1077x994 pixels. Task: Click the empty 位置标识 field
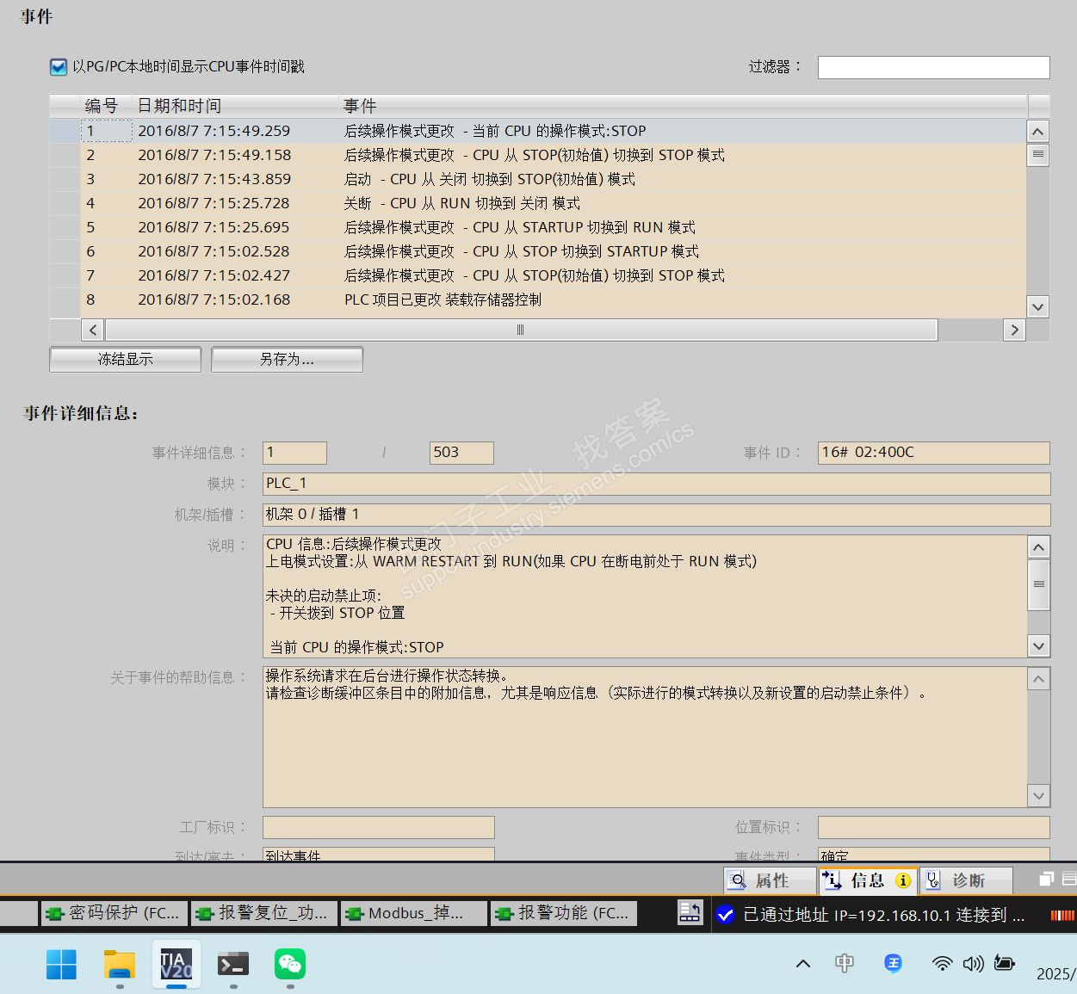click(933, 827)
